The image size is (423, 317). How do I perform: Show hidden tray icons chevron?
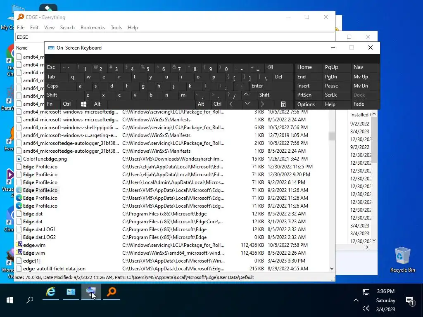(356, 300)
